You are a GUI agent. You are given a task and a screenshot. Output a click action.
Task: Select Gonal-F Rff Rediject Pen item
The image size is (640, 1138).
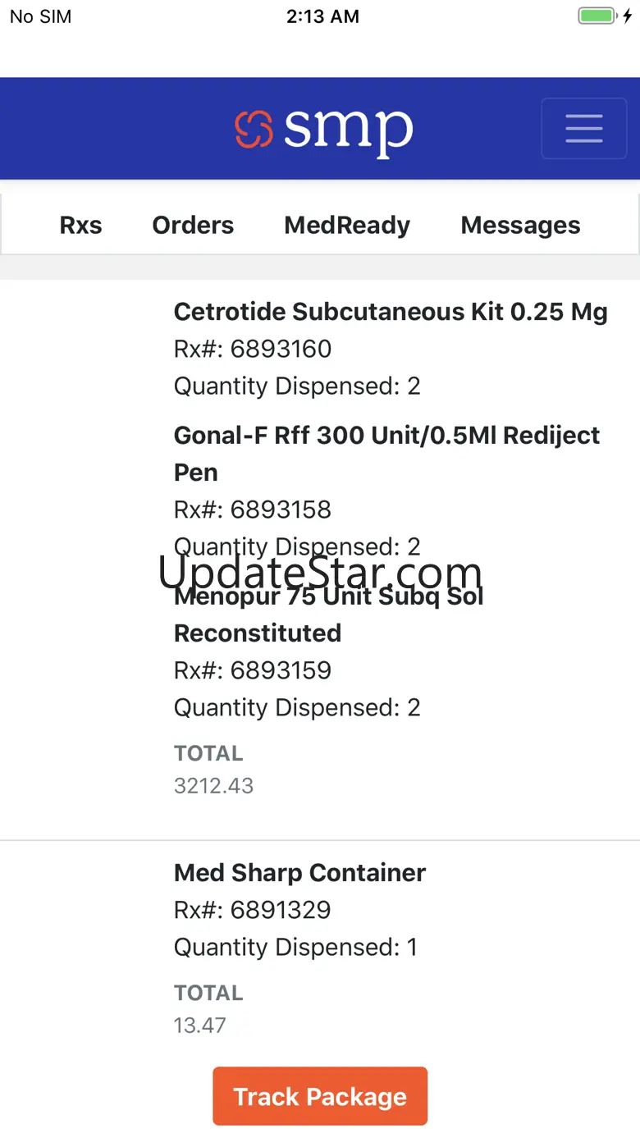[x=386, y=453]
